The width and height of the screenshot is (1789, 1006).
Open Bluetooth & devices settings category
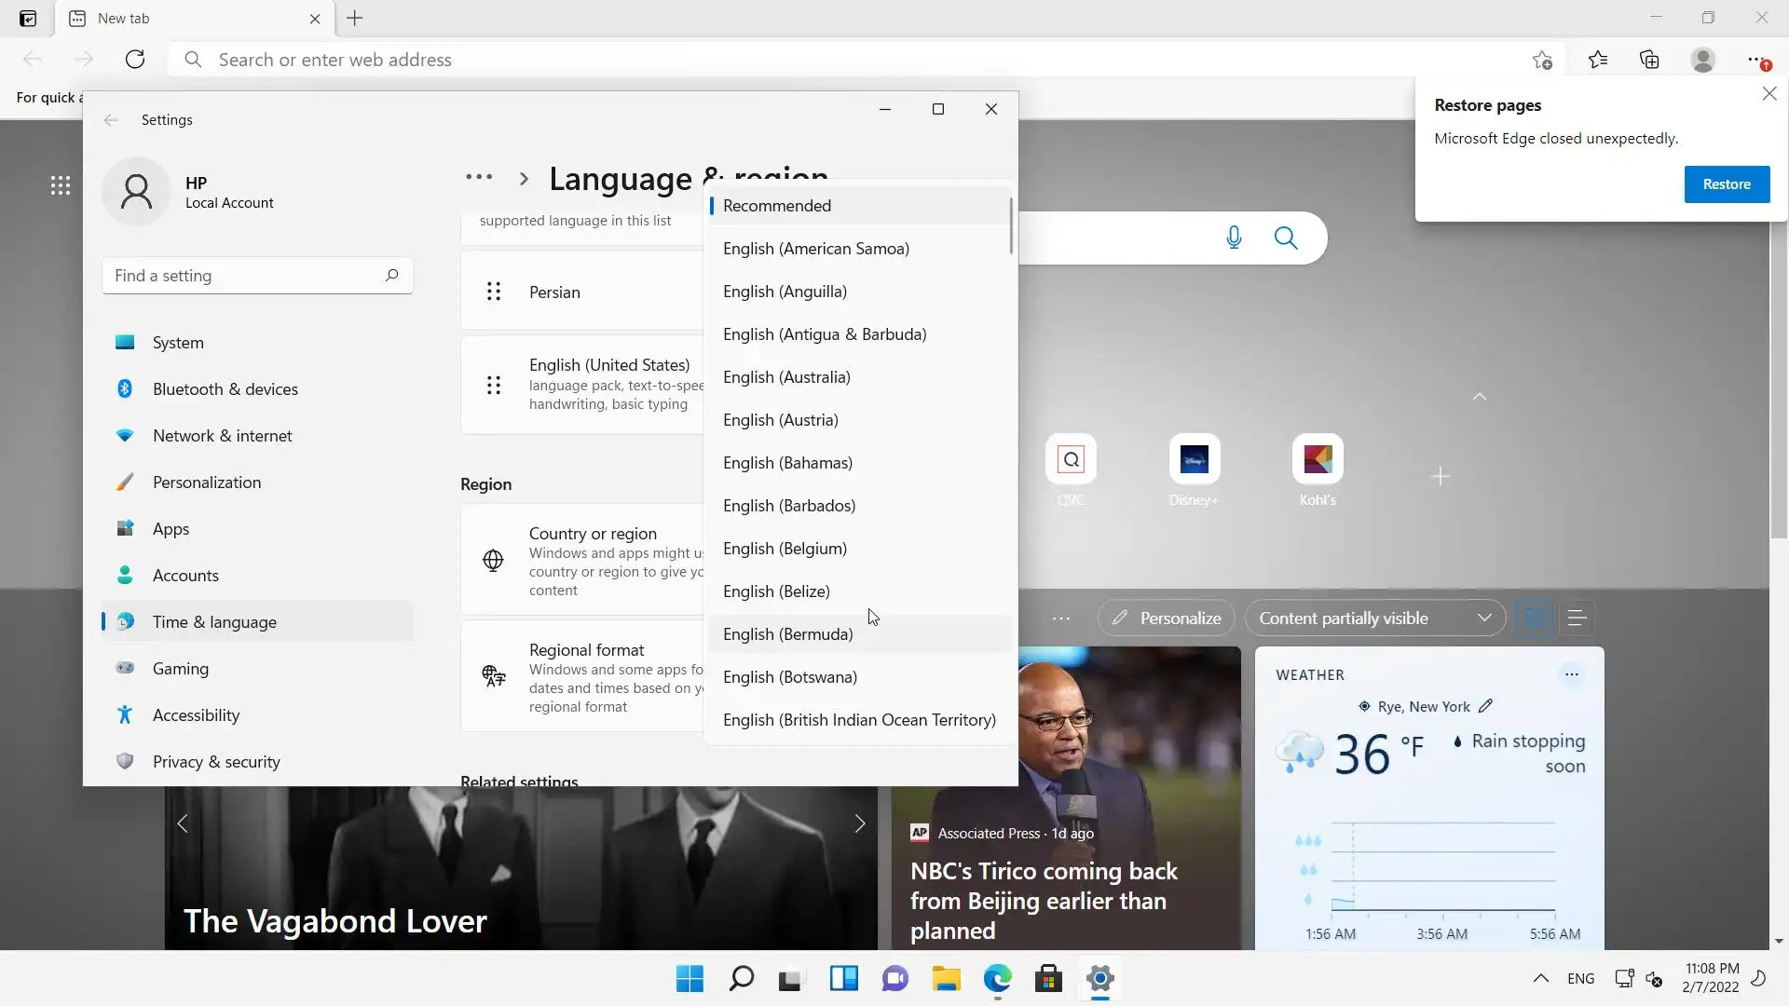pos(225,389)
